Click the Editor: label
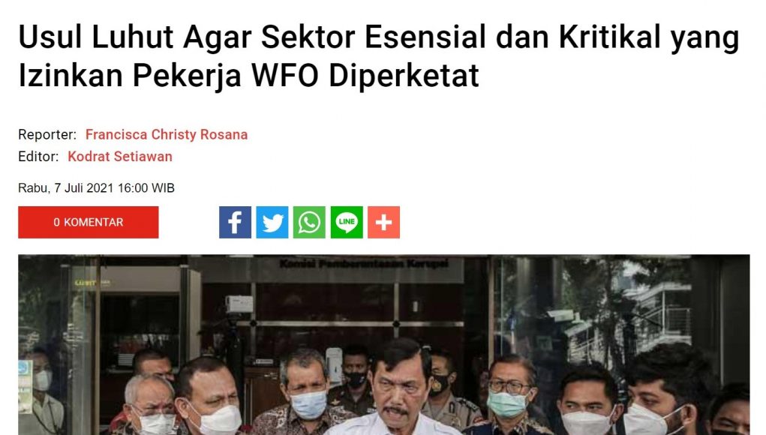This screenshot has height=435, width=766. point(38,157)
